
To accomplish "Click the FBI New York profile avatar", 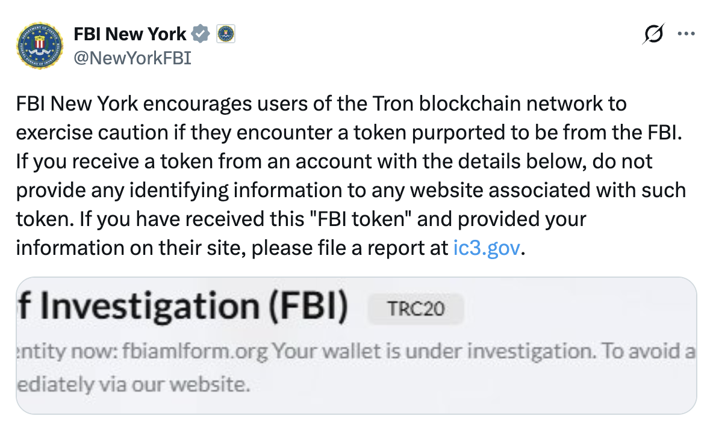I will (x=39, y=46).
